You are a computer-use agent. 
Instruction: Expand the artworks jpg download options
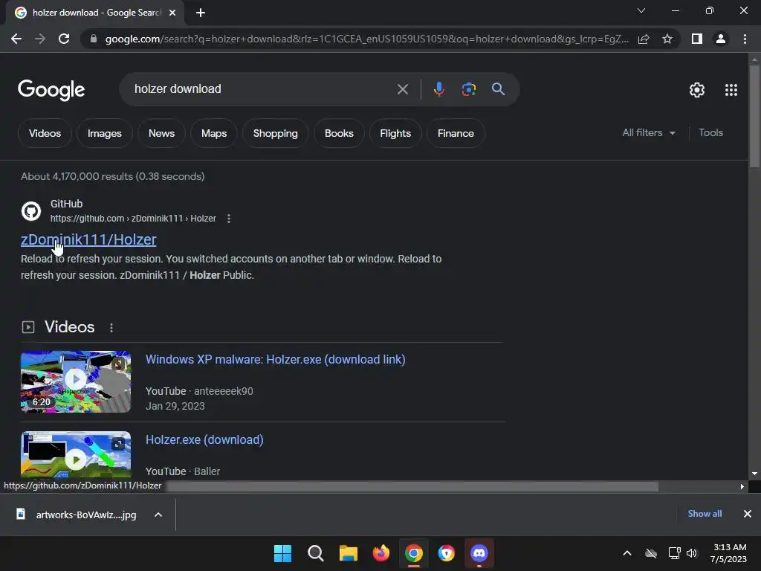[x=158, y=514]
